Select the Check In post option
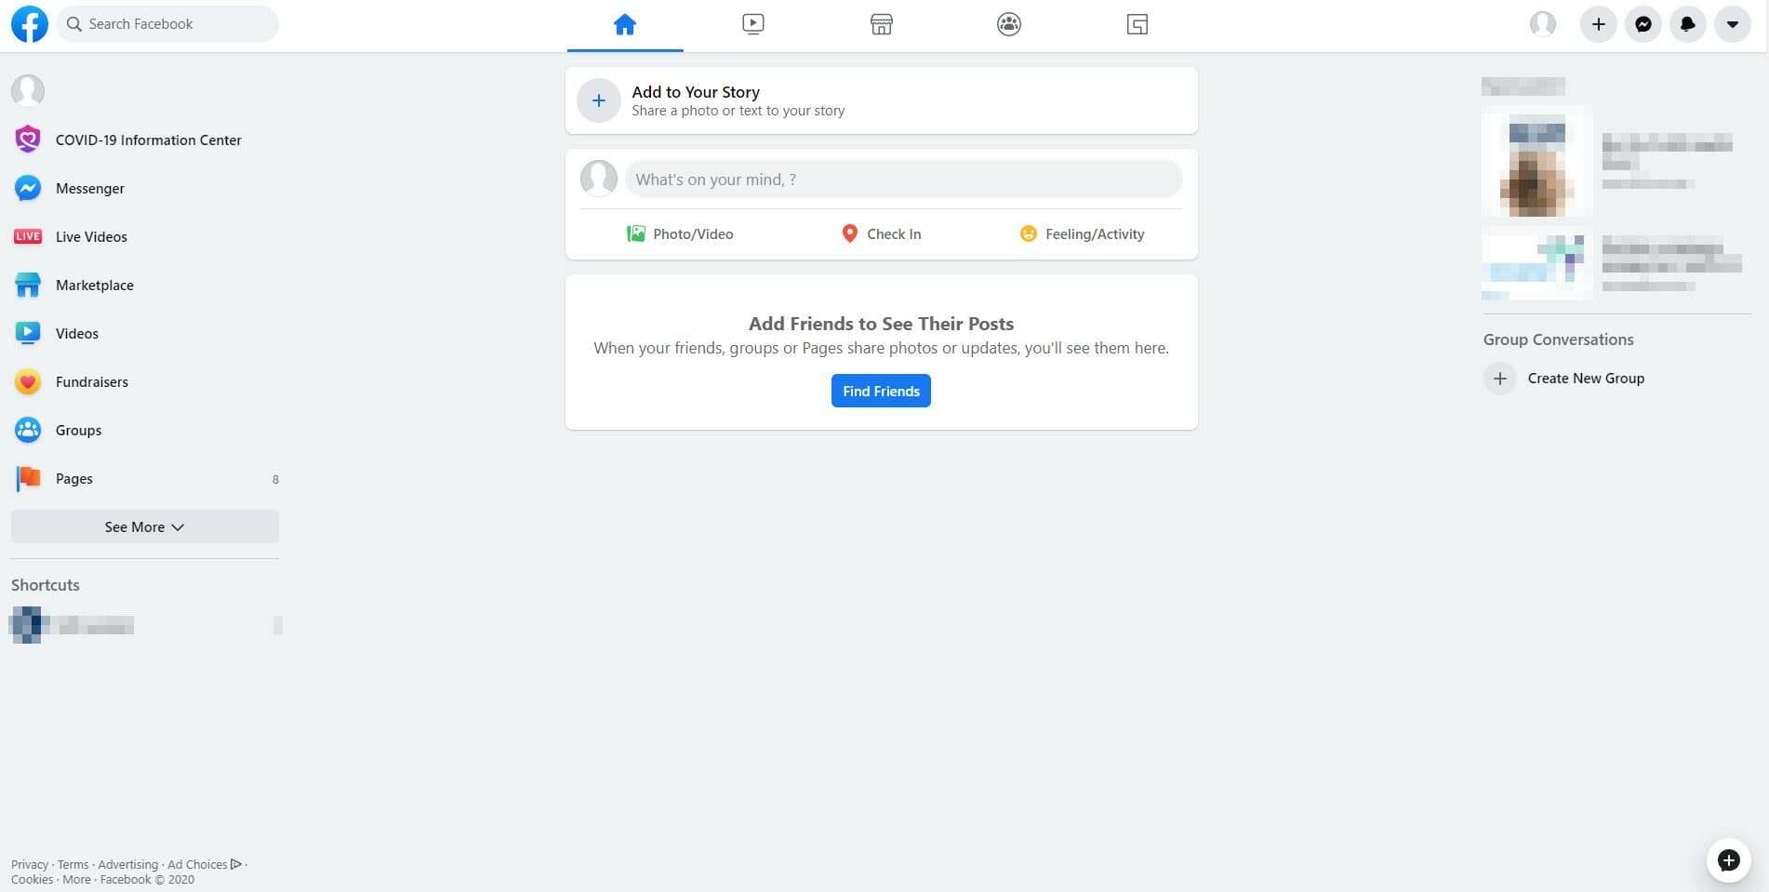Image resolution: width=1769 pixels, height=892 pixels. (880, 234)
